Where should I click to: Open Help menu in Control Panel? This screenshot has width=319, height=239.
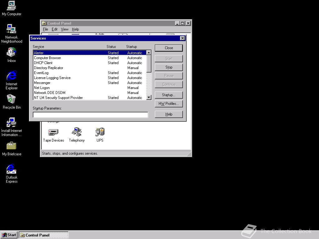tap(75, 29)
